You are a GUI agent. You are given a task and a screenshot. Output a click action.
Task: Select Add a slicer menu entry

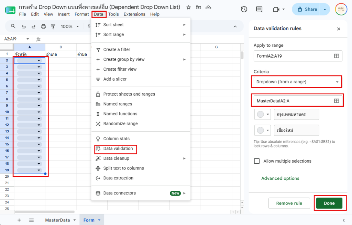[141, 79]
